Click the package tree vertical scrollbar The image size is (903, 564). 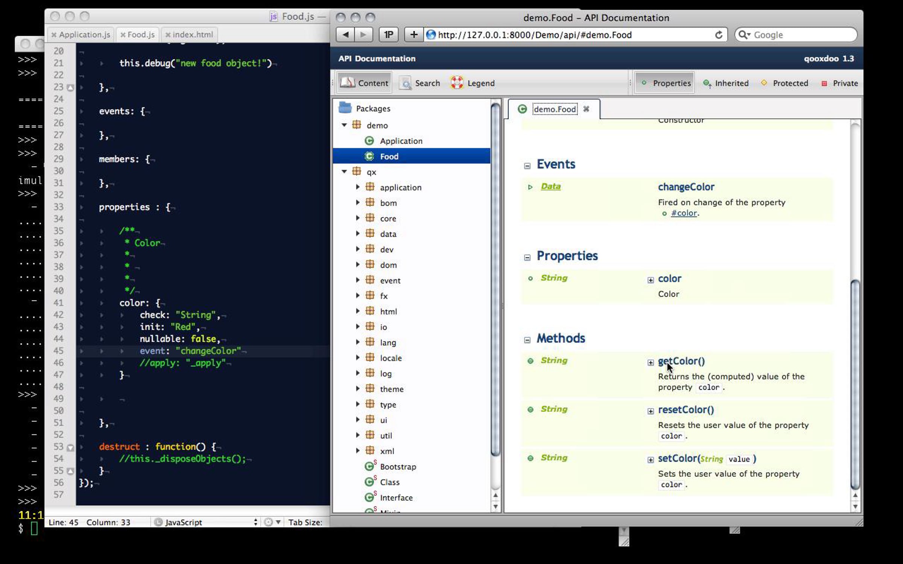[496, 278]
